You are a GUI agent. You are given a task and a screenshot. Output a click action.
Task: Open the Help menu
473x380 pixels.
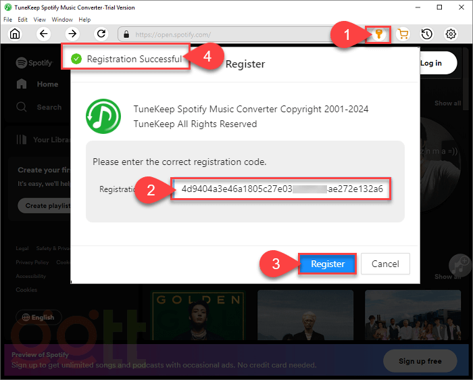84,20
